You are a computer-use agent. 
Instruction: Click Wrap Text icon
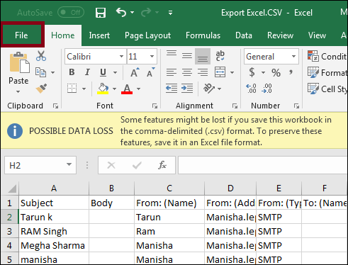pyautogui.click(x=220, y=56)
